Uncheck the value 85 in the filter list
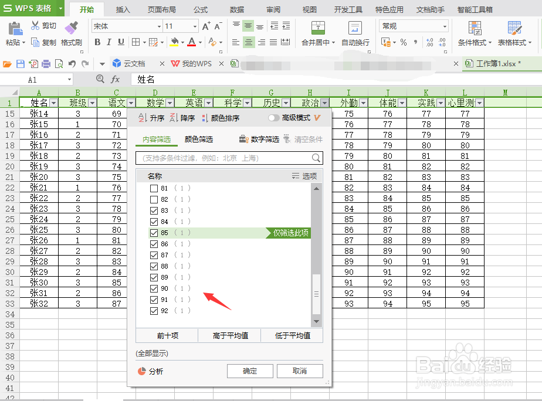The width and height of the screenshot is (542, 401). [154, 233]
